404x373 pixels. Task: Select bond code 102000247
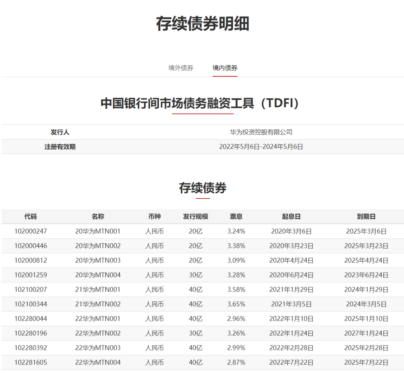pyautogui.click(x=31, y=231)
